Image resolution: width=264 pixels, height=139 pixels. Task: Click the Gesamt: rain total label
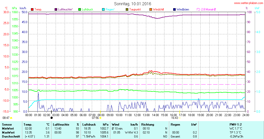coord(175,137)
